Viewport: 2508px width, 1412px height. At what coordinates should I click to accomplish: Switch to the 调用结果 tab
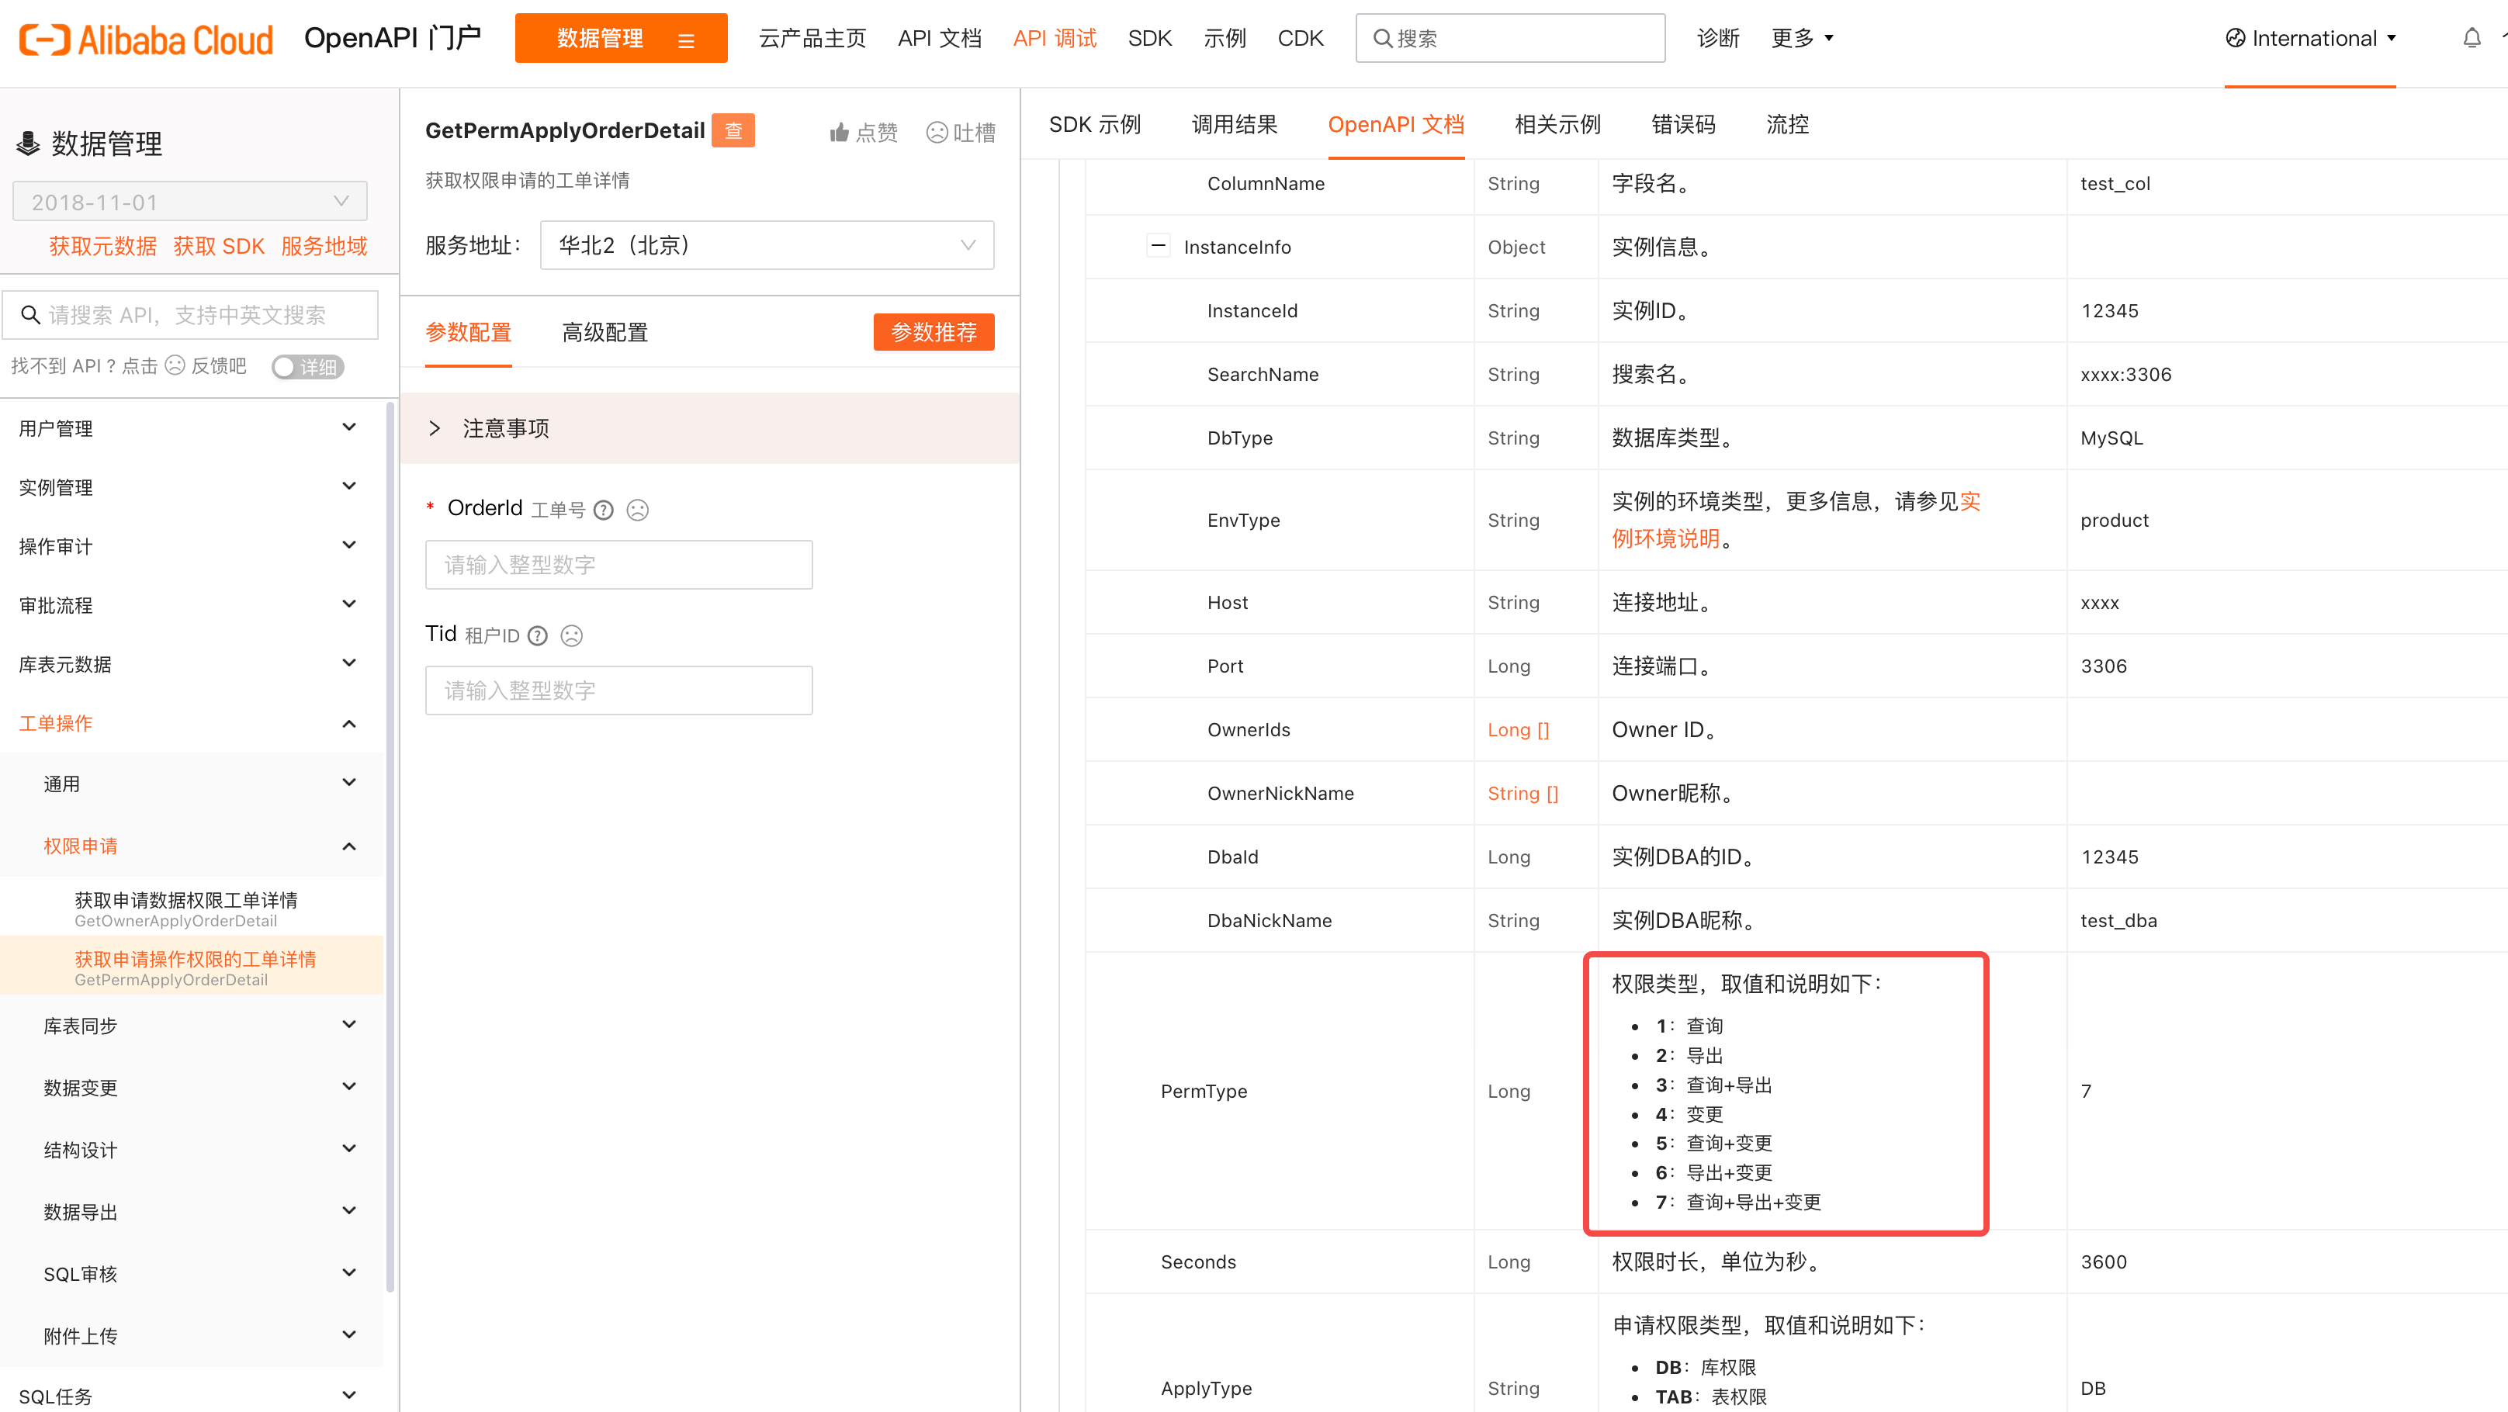point(1234,125)
